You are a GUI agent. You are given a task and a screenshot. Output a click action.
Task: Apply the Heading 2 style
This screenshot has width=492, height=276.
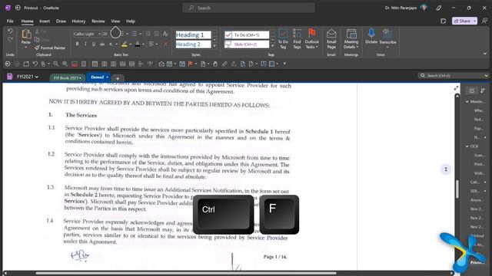pos(193,44)
